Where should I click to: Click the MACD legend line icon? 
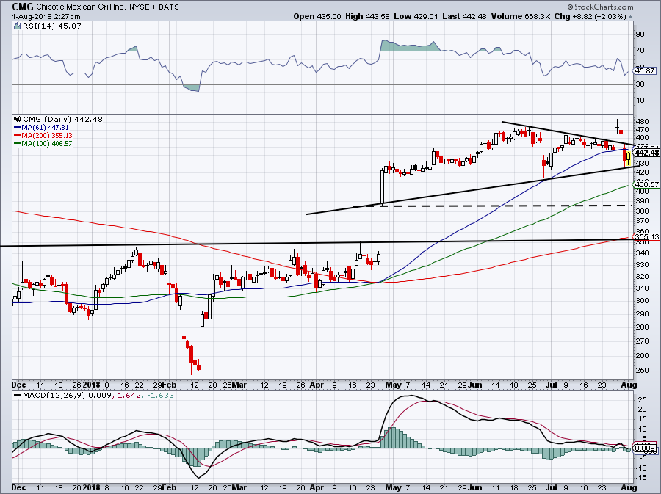[17, 396]
